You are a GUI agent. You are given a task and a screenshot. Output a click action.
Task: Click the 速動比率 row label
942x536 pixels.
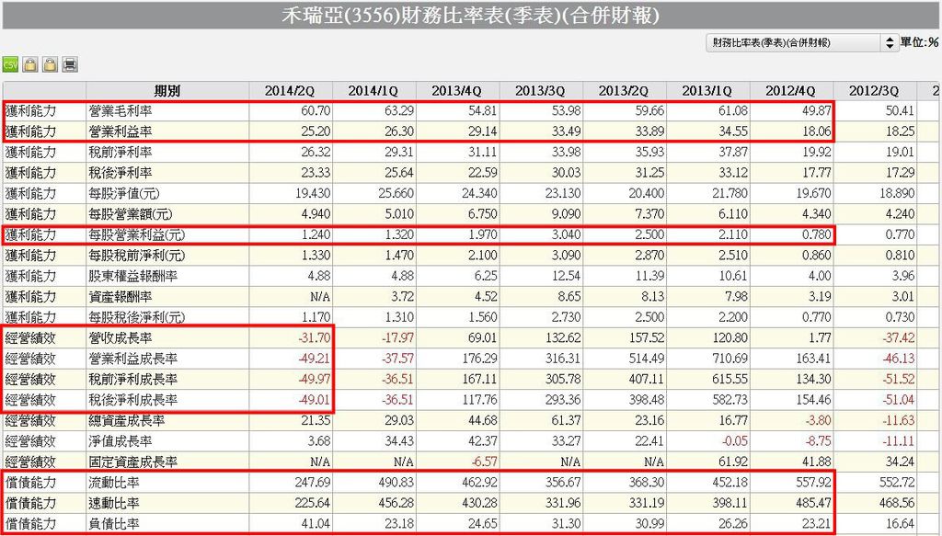click(114, 503)
